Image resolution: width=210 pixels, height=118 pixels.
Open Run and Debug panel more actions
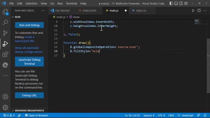click(x=43, y=10)
